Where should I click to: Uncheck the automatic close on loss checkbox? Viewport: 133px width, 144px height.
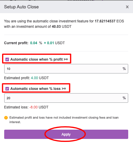[7, 89]
